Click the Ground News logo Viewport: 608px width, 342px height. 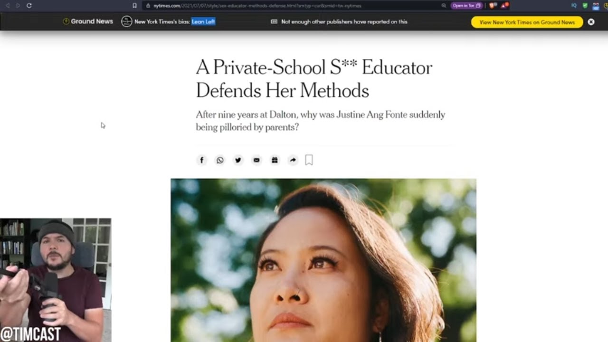tap(88, 21)
